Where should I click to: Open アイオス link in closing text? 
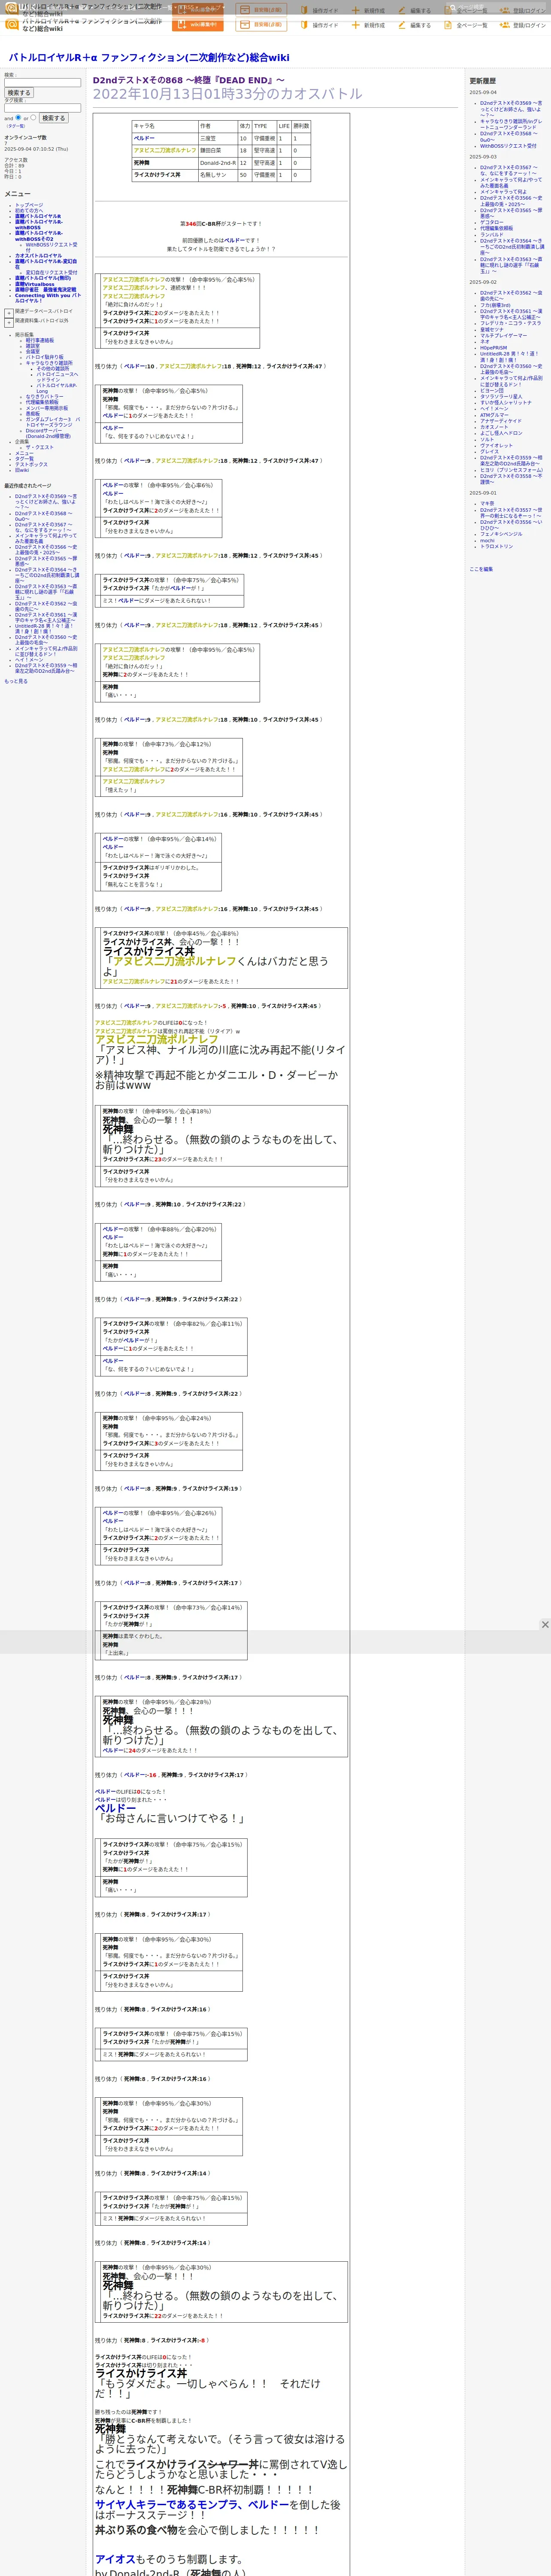pyautogui.click(x=115, y=2559)
